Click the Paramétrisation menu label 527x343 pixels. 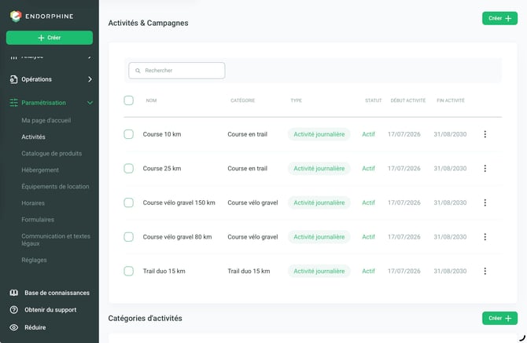[x=44, y=103]
